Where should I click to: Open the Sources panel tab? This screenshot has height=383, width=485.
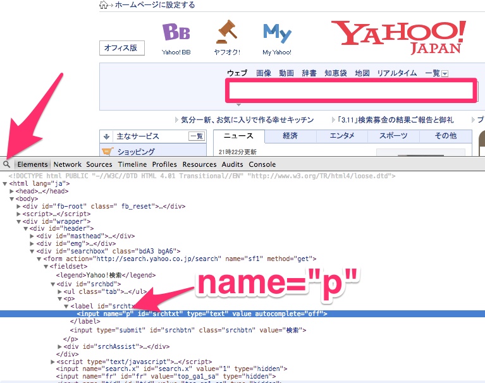pos(99,164)
